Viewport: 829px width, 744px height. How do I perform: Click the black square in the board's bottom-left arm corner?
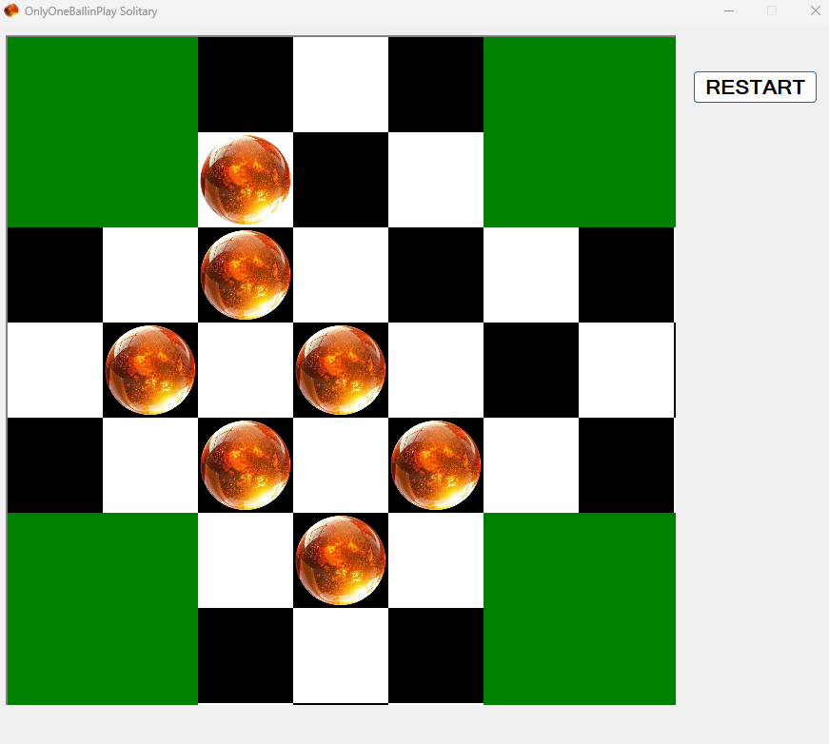coord(246,655)
